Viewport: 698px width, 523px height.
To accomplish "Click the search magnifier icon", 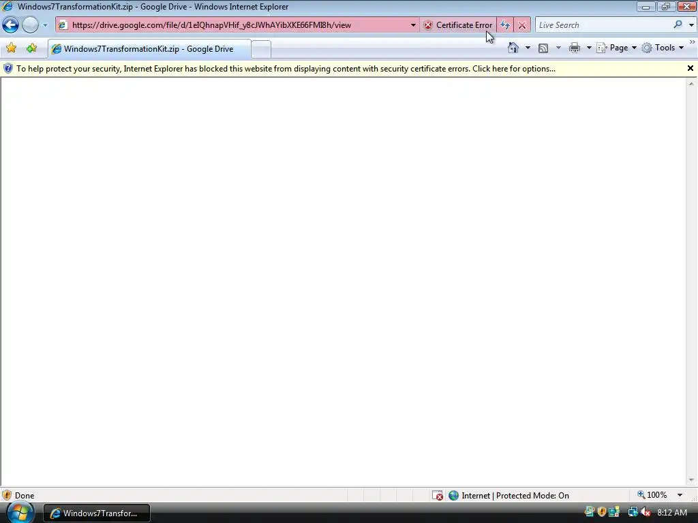I will tap(678, 25).
